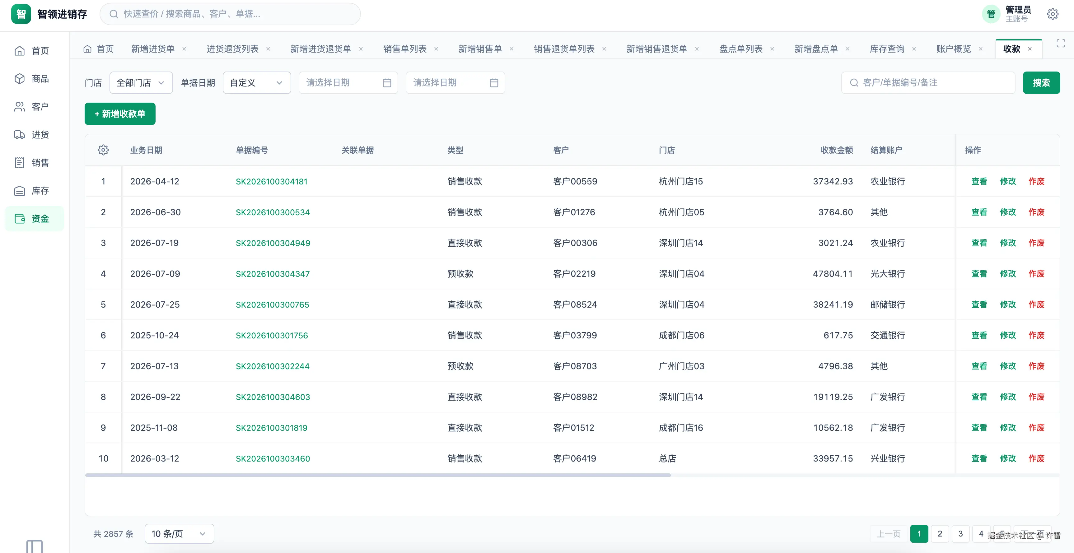Close the 库存查询 tab
Screen dimensions: 1074x553
click(914, 49)
